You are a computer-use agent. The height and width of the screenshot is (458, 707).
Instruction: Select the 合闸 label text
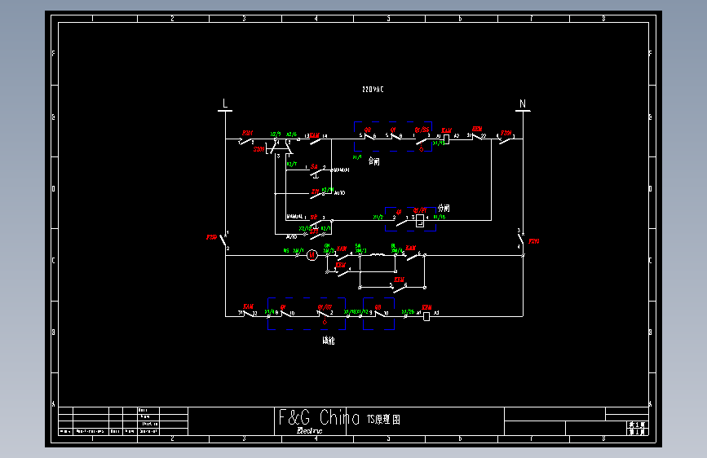point(374,161)
